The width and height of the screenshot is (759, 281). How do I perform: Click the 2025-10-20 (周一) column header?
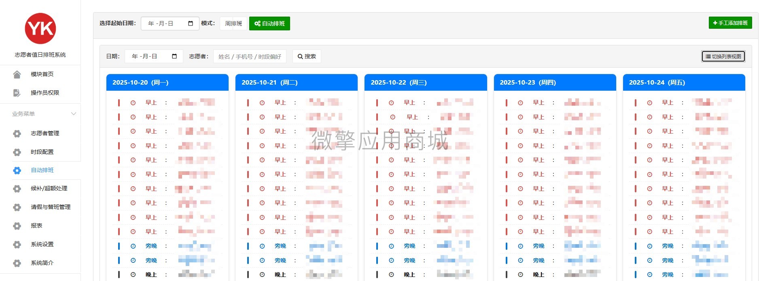167,83
